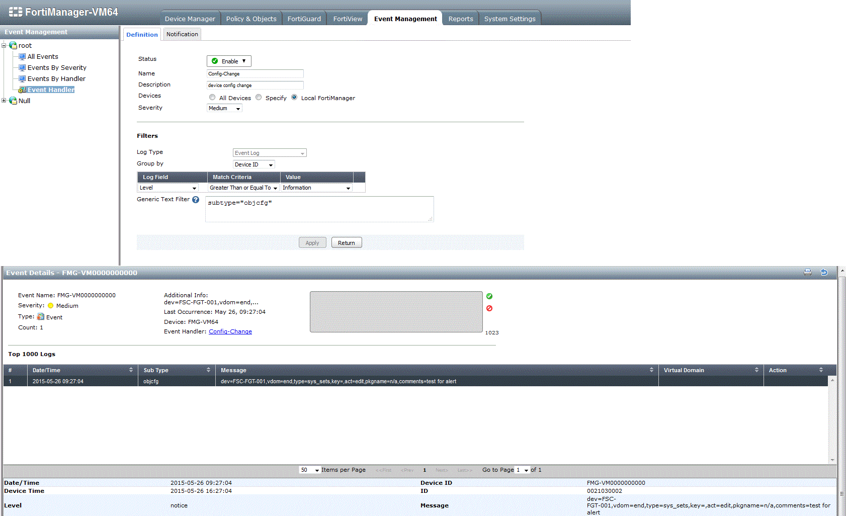Click the logs table scrollbar down arrow
846x516 pixels.
point(832,460)
